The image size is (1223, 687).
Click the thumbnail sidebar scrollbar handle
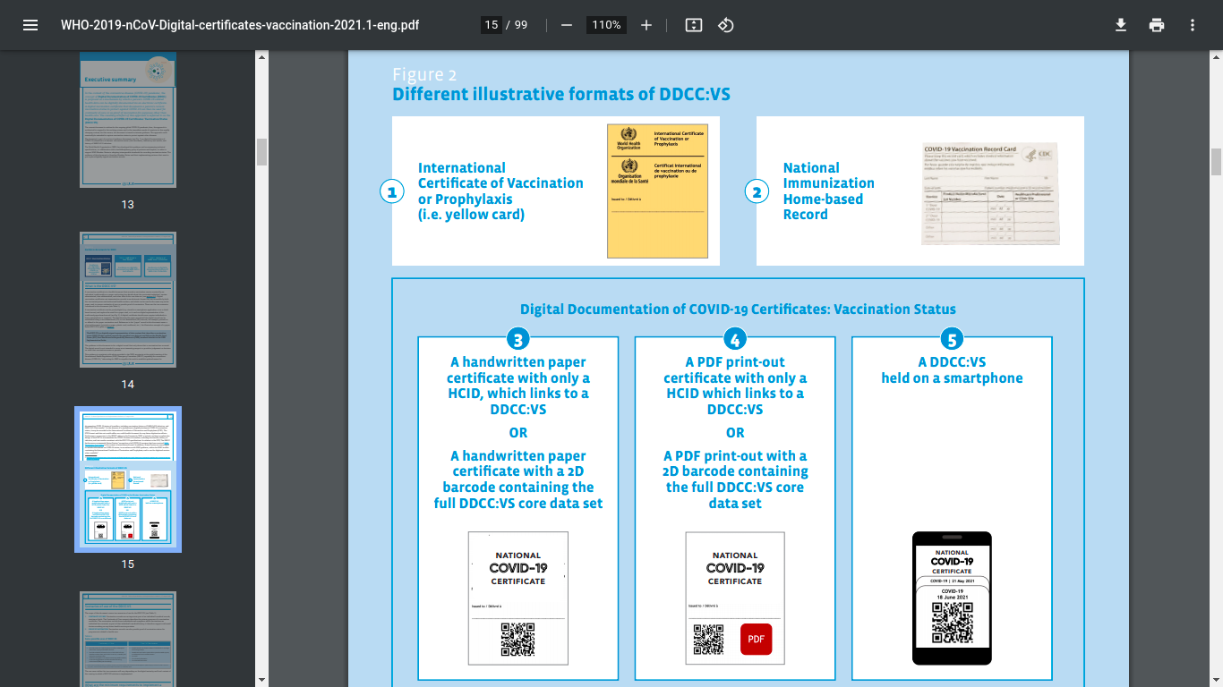coord(261,152)
